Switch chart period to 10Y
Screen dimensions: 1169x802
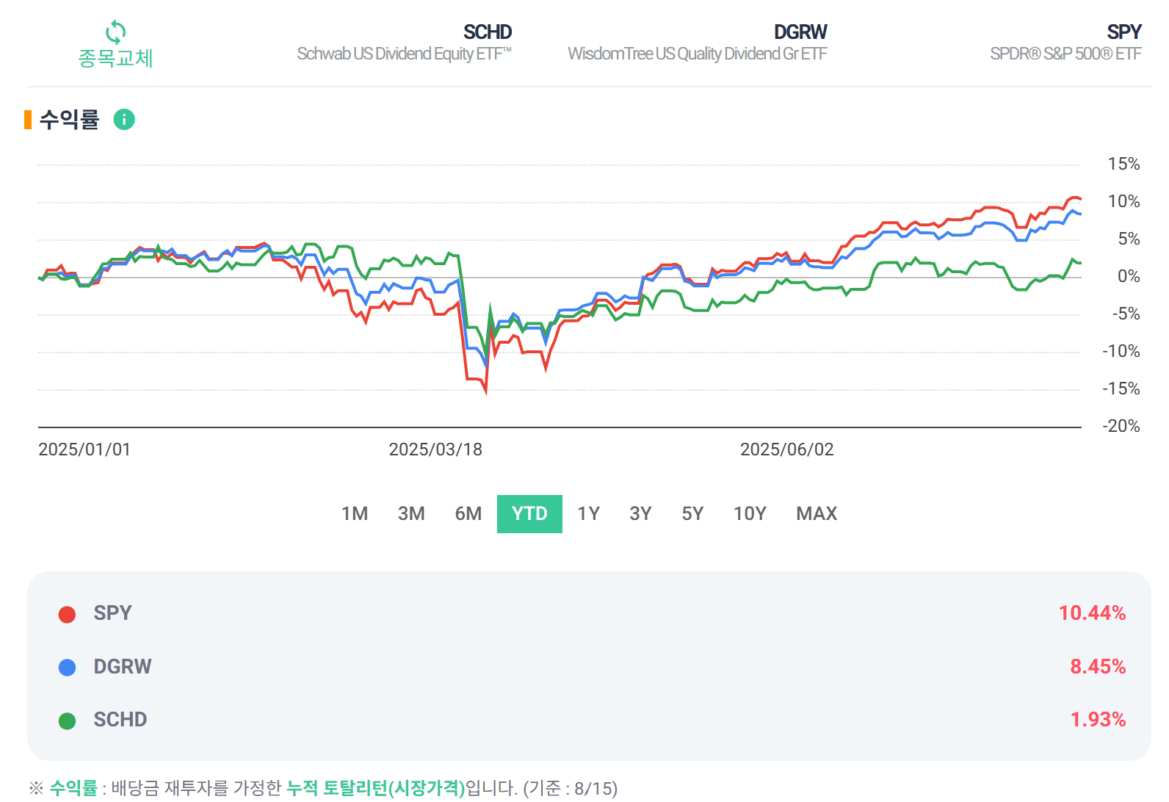[x=750, y=513]
